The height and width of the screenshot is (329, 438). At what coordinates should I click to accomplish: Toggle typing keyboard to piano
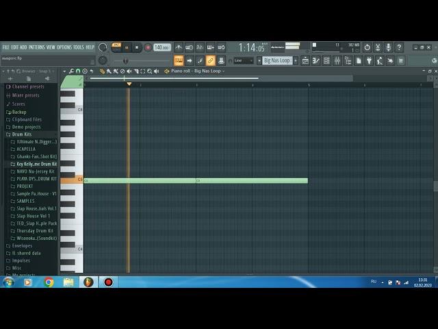pyautogui.click(x=179, y=61)
